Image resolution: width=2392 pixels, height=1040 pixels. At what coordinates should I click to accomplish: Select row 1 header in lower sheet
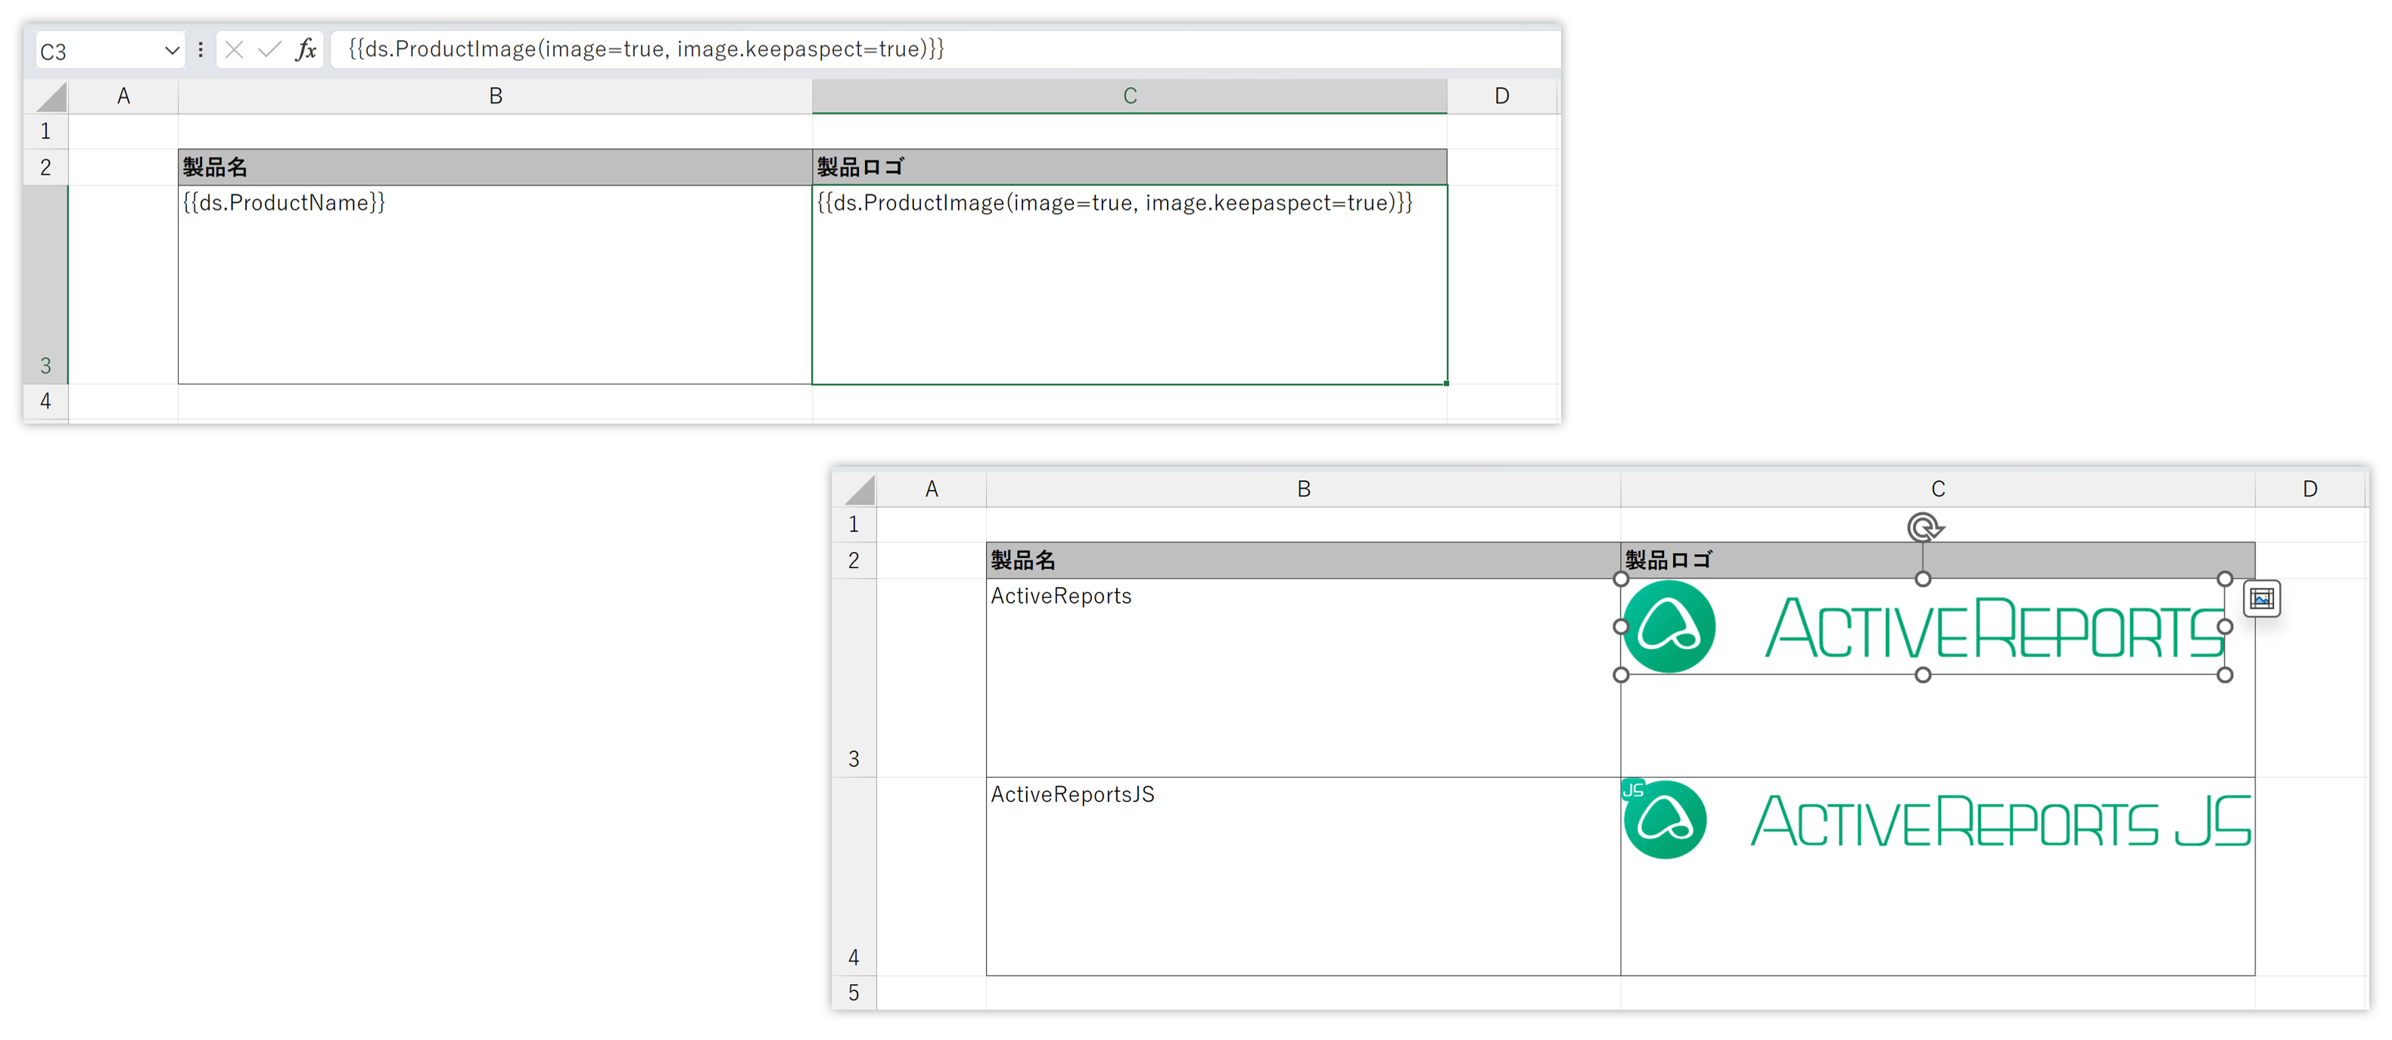pos(854,525)
